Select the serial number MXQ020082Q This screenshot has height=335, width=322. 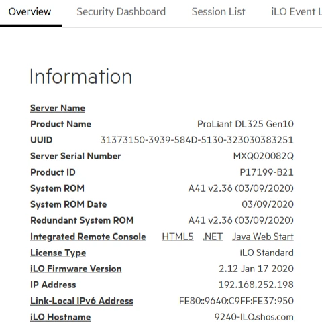264,156
